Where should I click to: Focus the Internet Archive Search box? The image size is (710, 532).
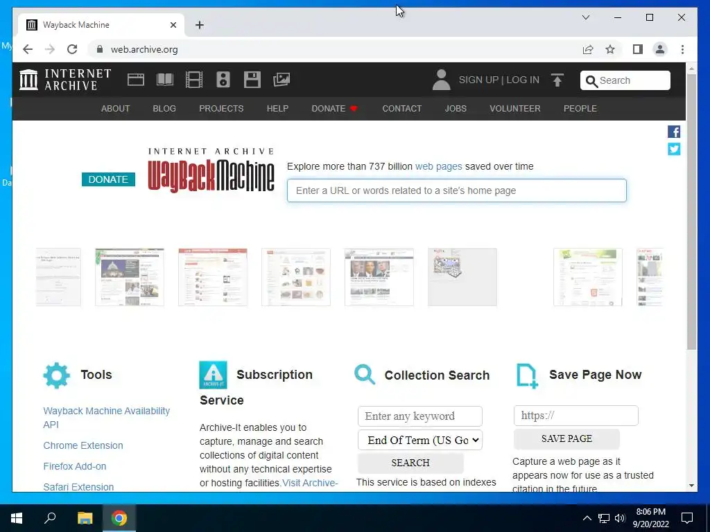[625, 80]
